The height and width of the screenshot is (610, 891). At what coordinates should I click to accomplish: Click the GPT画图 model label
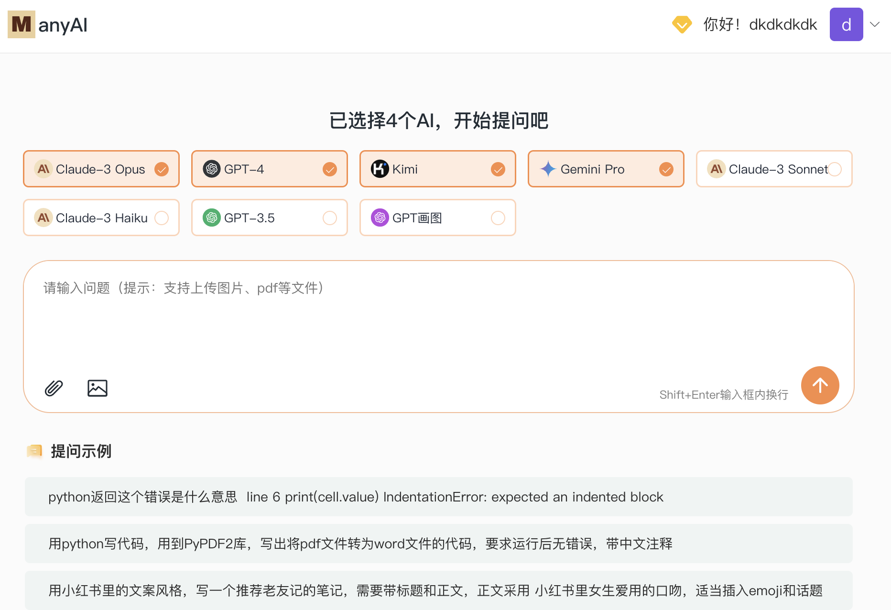tap(417, 218)
